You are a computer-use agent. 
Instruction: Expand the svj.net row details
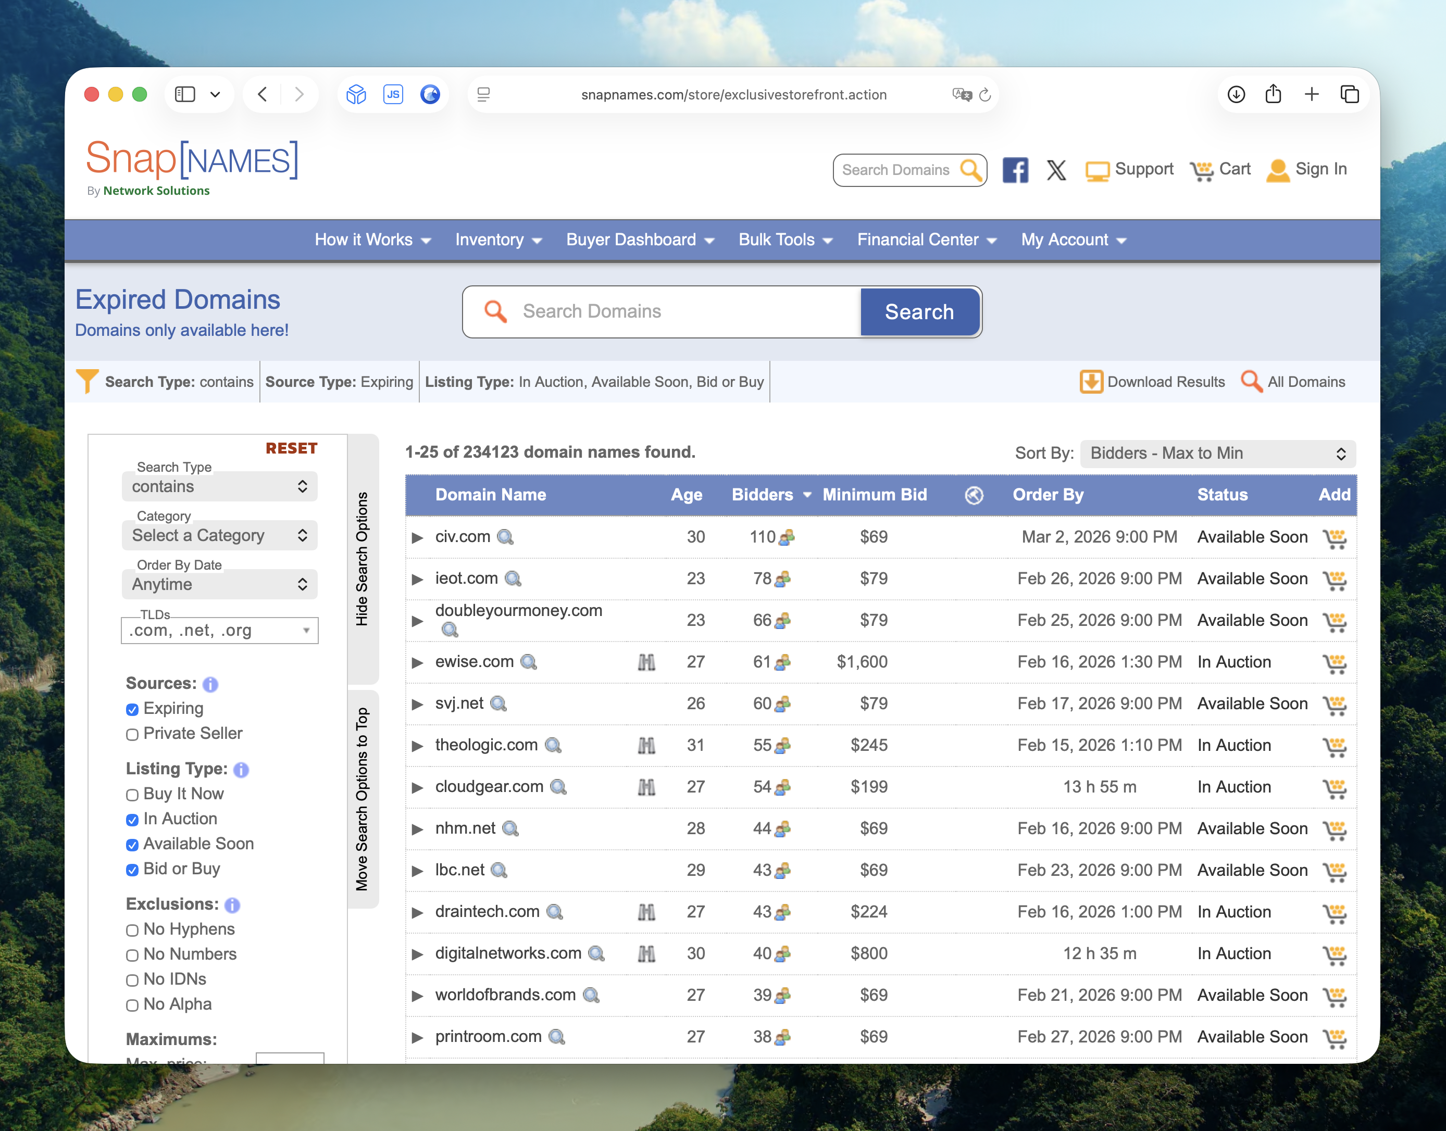pos(417,704)
